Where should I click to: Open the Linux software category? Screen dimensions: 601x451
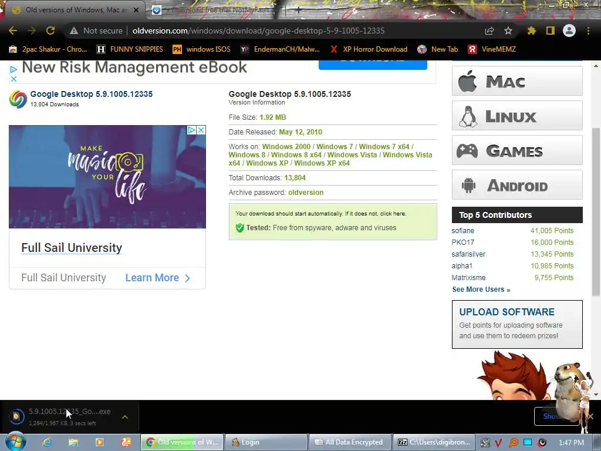(x=517, y=116)
